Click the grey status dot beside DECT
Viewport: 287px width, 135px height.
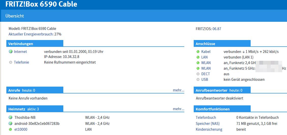click(x=198, y=74)
